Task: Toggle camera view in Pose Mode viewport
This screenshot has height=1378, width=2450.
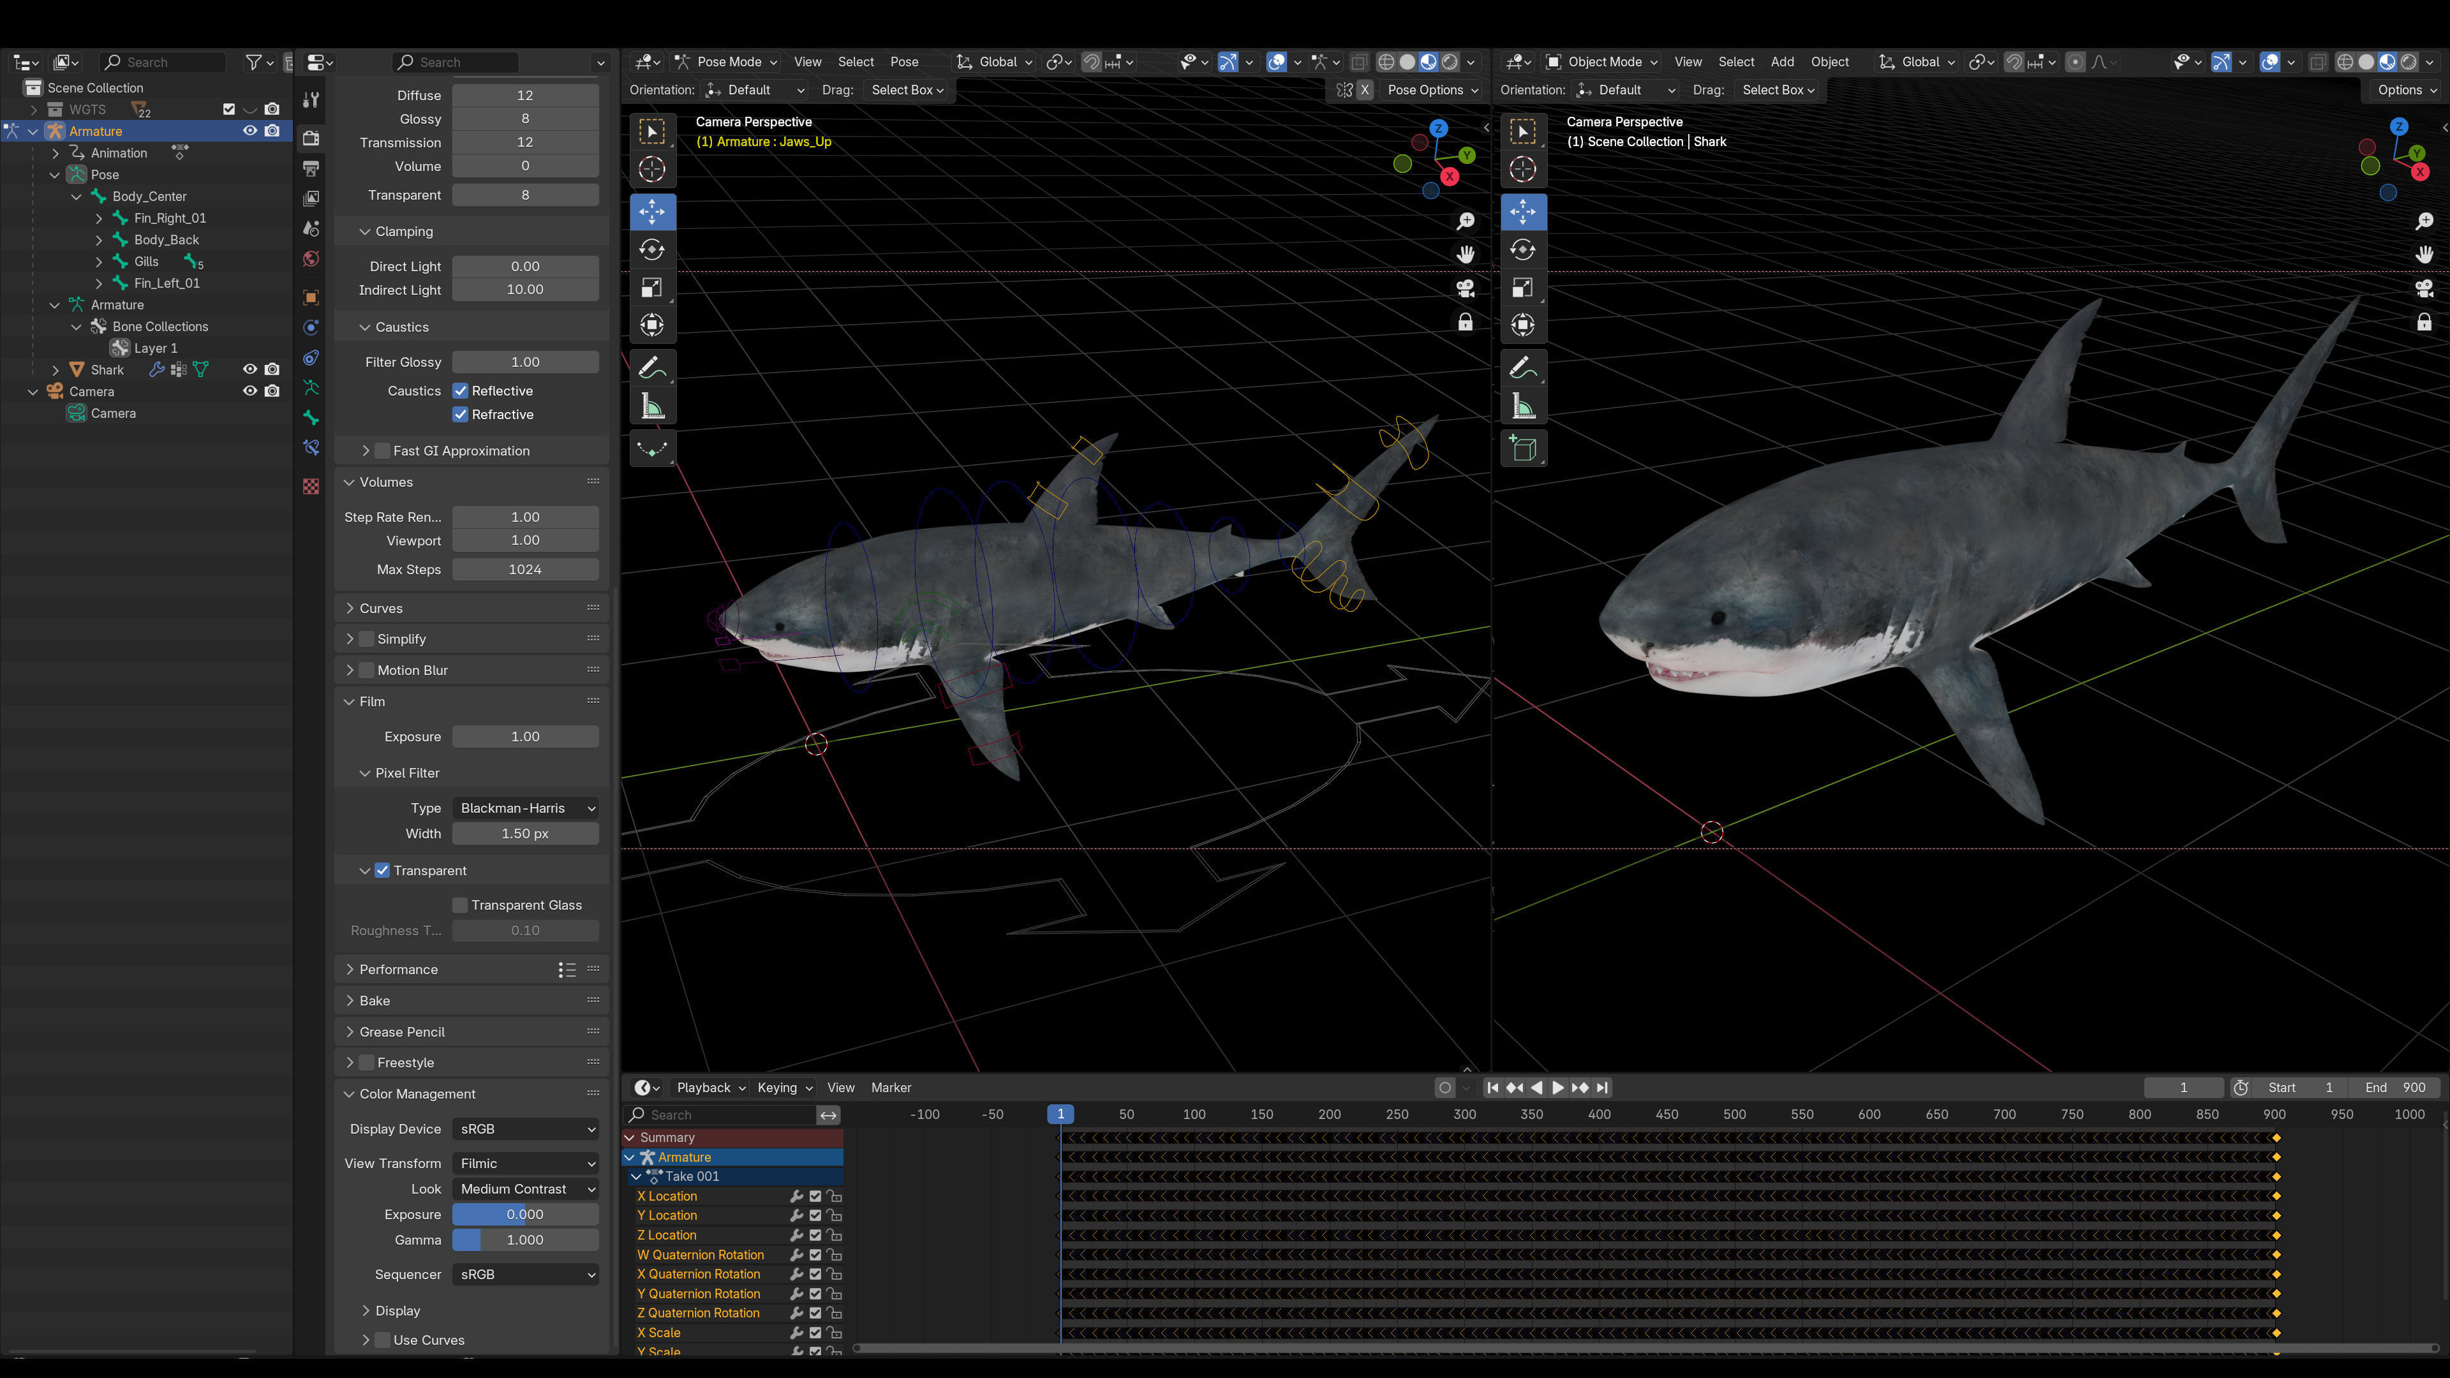Action: [1466, 287]
